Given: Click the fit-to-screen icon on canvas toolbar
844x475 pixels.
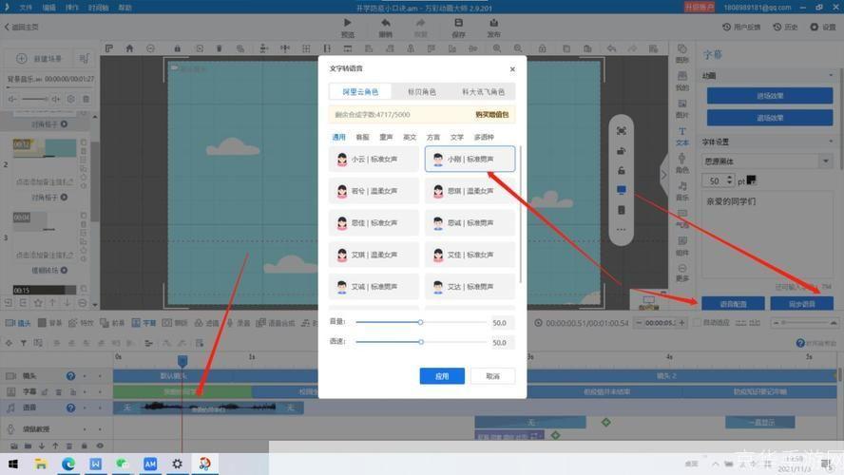Looking at the screenshot, I should (x=622, y=131).
